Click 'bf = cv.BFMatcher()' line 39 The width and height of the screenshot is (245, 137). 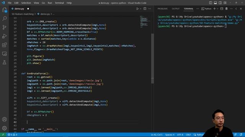coord(40,112)
